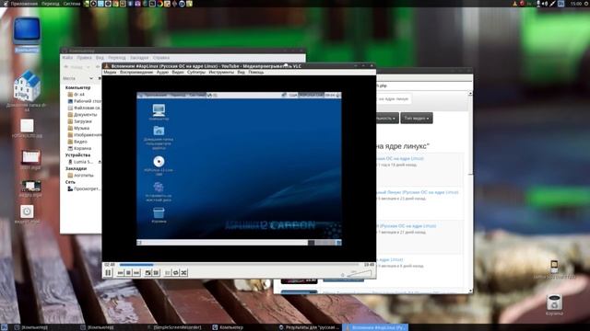This screenshot has height=331, width=590.
Task: Toggle VLC fullscreen mode button
Action: tap(148, 273)
